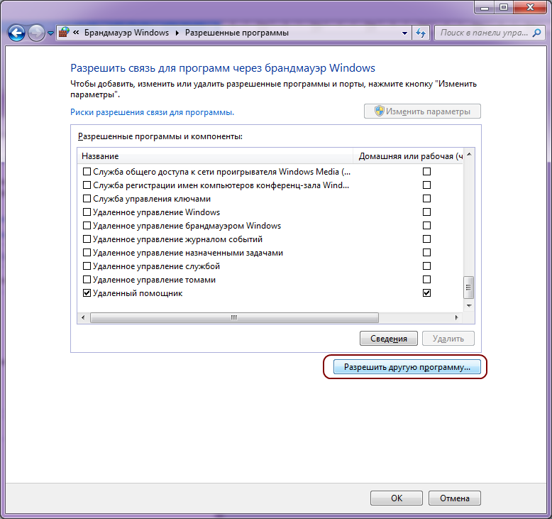Screen dimensions: 552x519
Task: Click the disabled Удалить button
Action: click(448, 338)
